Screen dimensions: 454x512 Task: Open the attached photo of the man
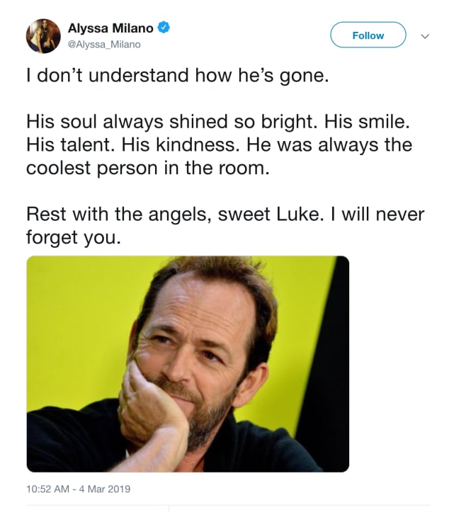coord(188,364)
